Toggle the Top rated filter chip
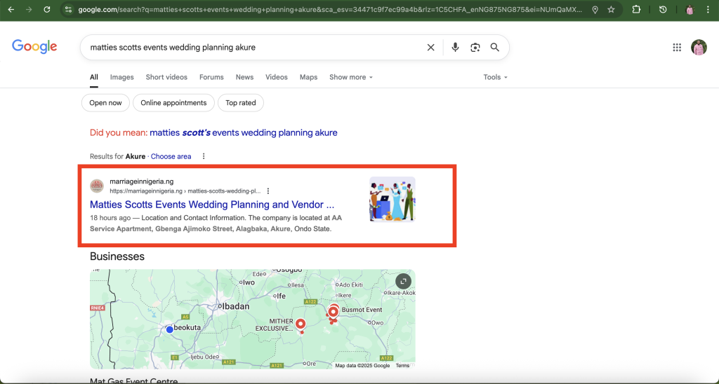Screen dimensions: 719x384 (x=241, y=102)
